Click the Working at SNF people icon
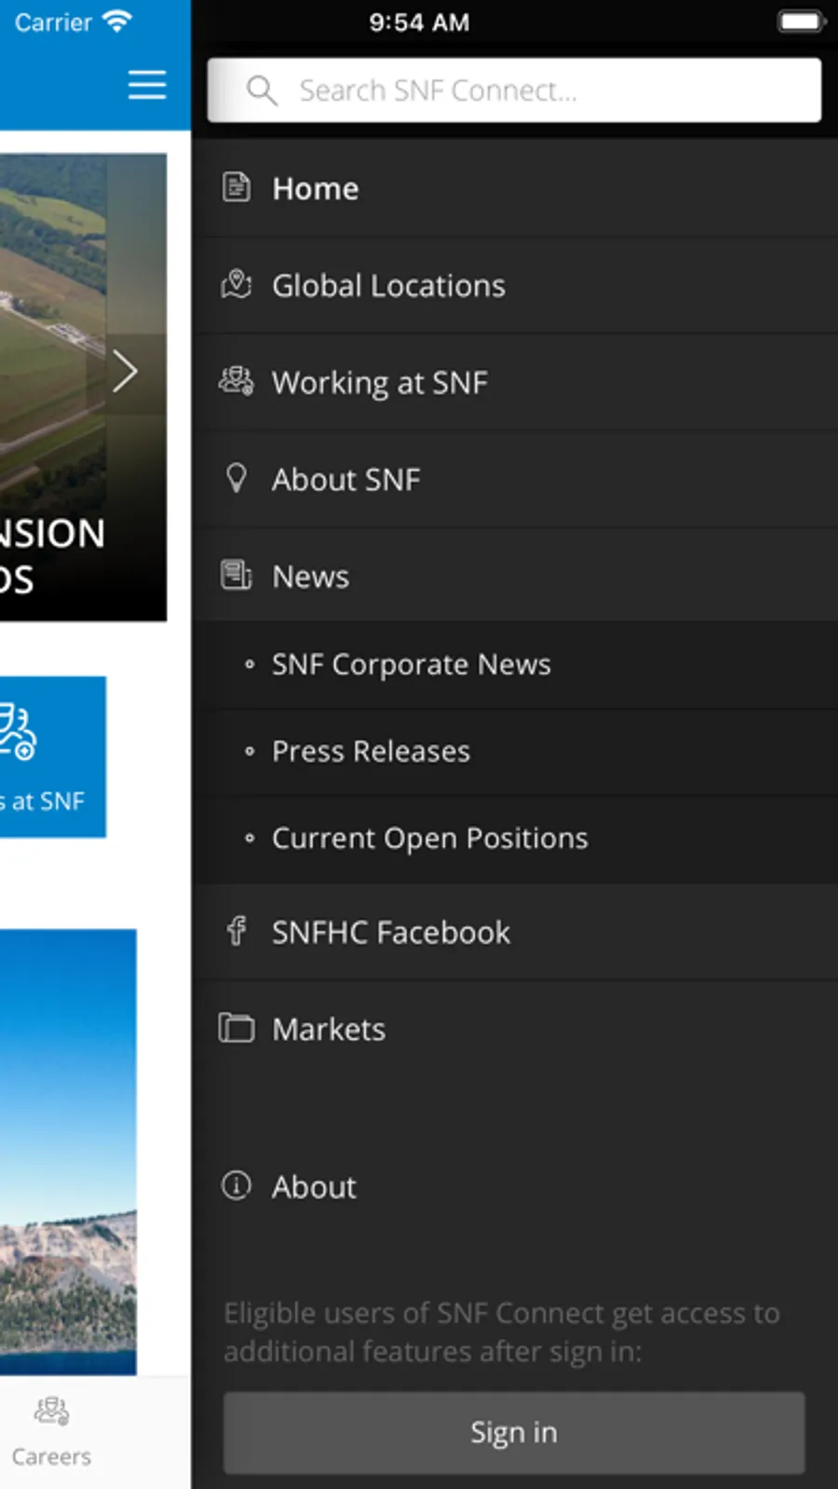 (237, 381)
